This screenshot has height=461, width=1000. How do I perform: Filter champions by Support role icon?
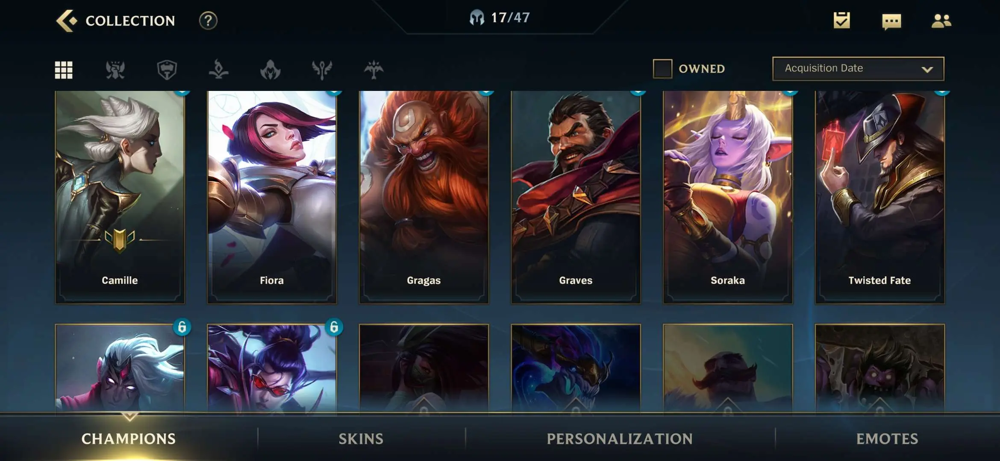(322, 70)
